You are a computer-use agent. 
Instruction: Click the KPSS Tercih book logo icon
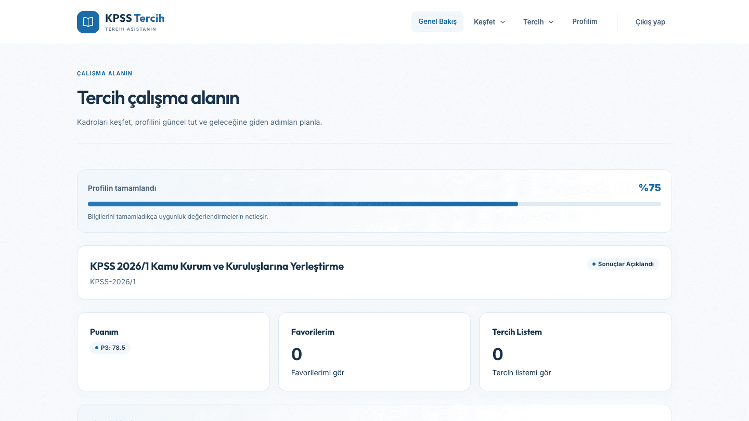coord(88,22)
